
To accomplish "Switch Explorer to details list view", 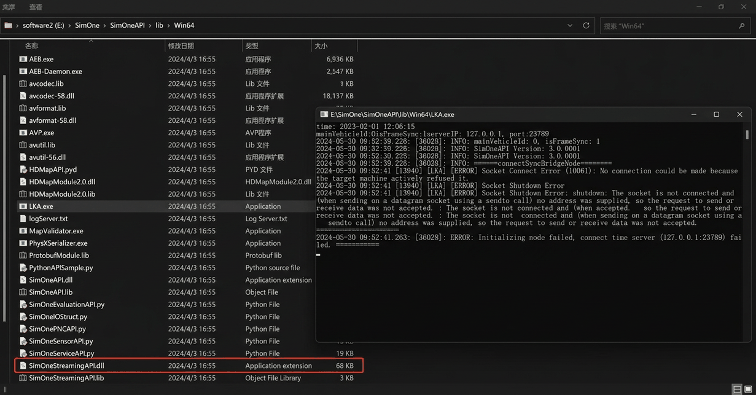I will tap(738, 389).
